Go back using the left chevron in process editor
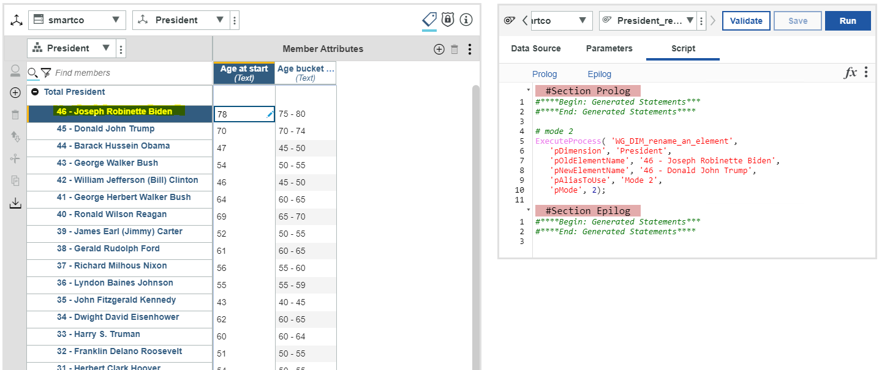This screenshot has height=370, width=890. click(x=525, y=20)
